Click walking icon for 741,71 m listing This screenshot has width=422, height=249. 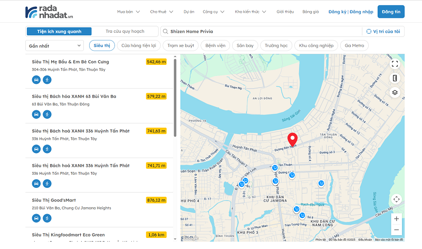tap(47, 184)
